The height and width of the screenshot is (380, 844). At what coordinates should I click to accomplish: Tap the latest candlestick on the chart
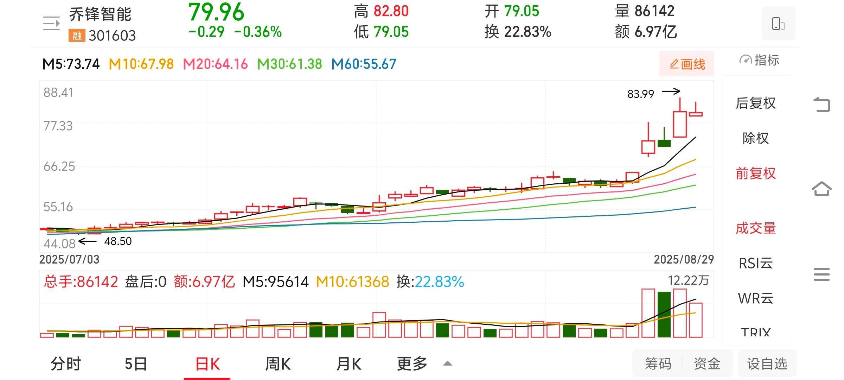pos(696,114)
